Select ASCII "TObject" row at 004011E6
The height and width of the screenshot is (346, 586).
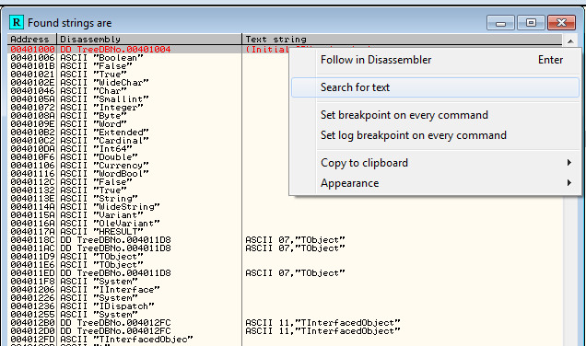coord(285,264)
